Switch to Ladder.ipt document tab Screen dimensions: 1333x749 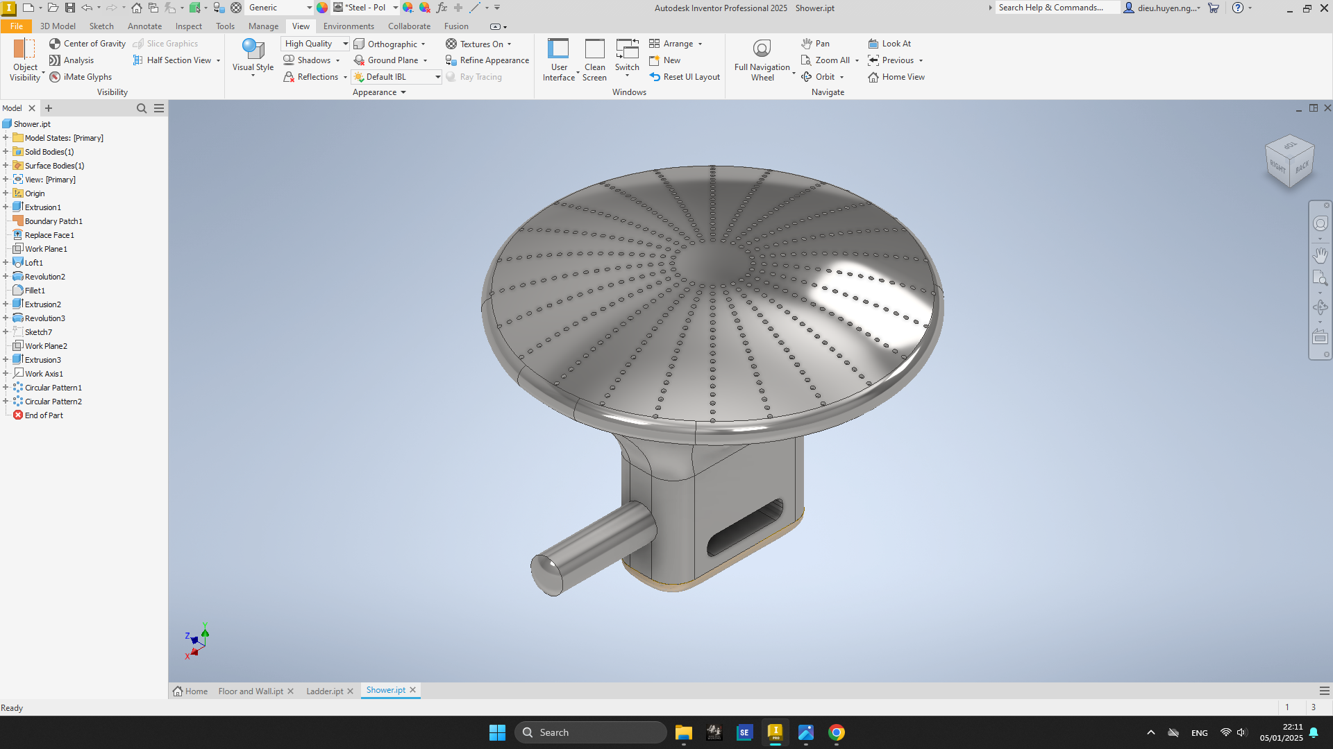pyautogui.click(x=325, y=691)
